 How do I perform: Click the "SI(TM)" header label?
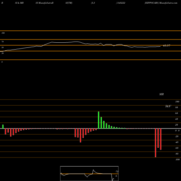tap(69, 3)
